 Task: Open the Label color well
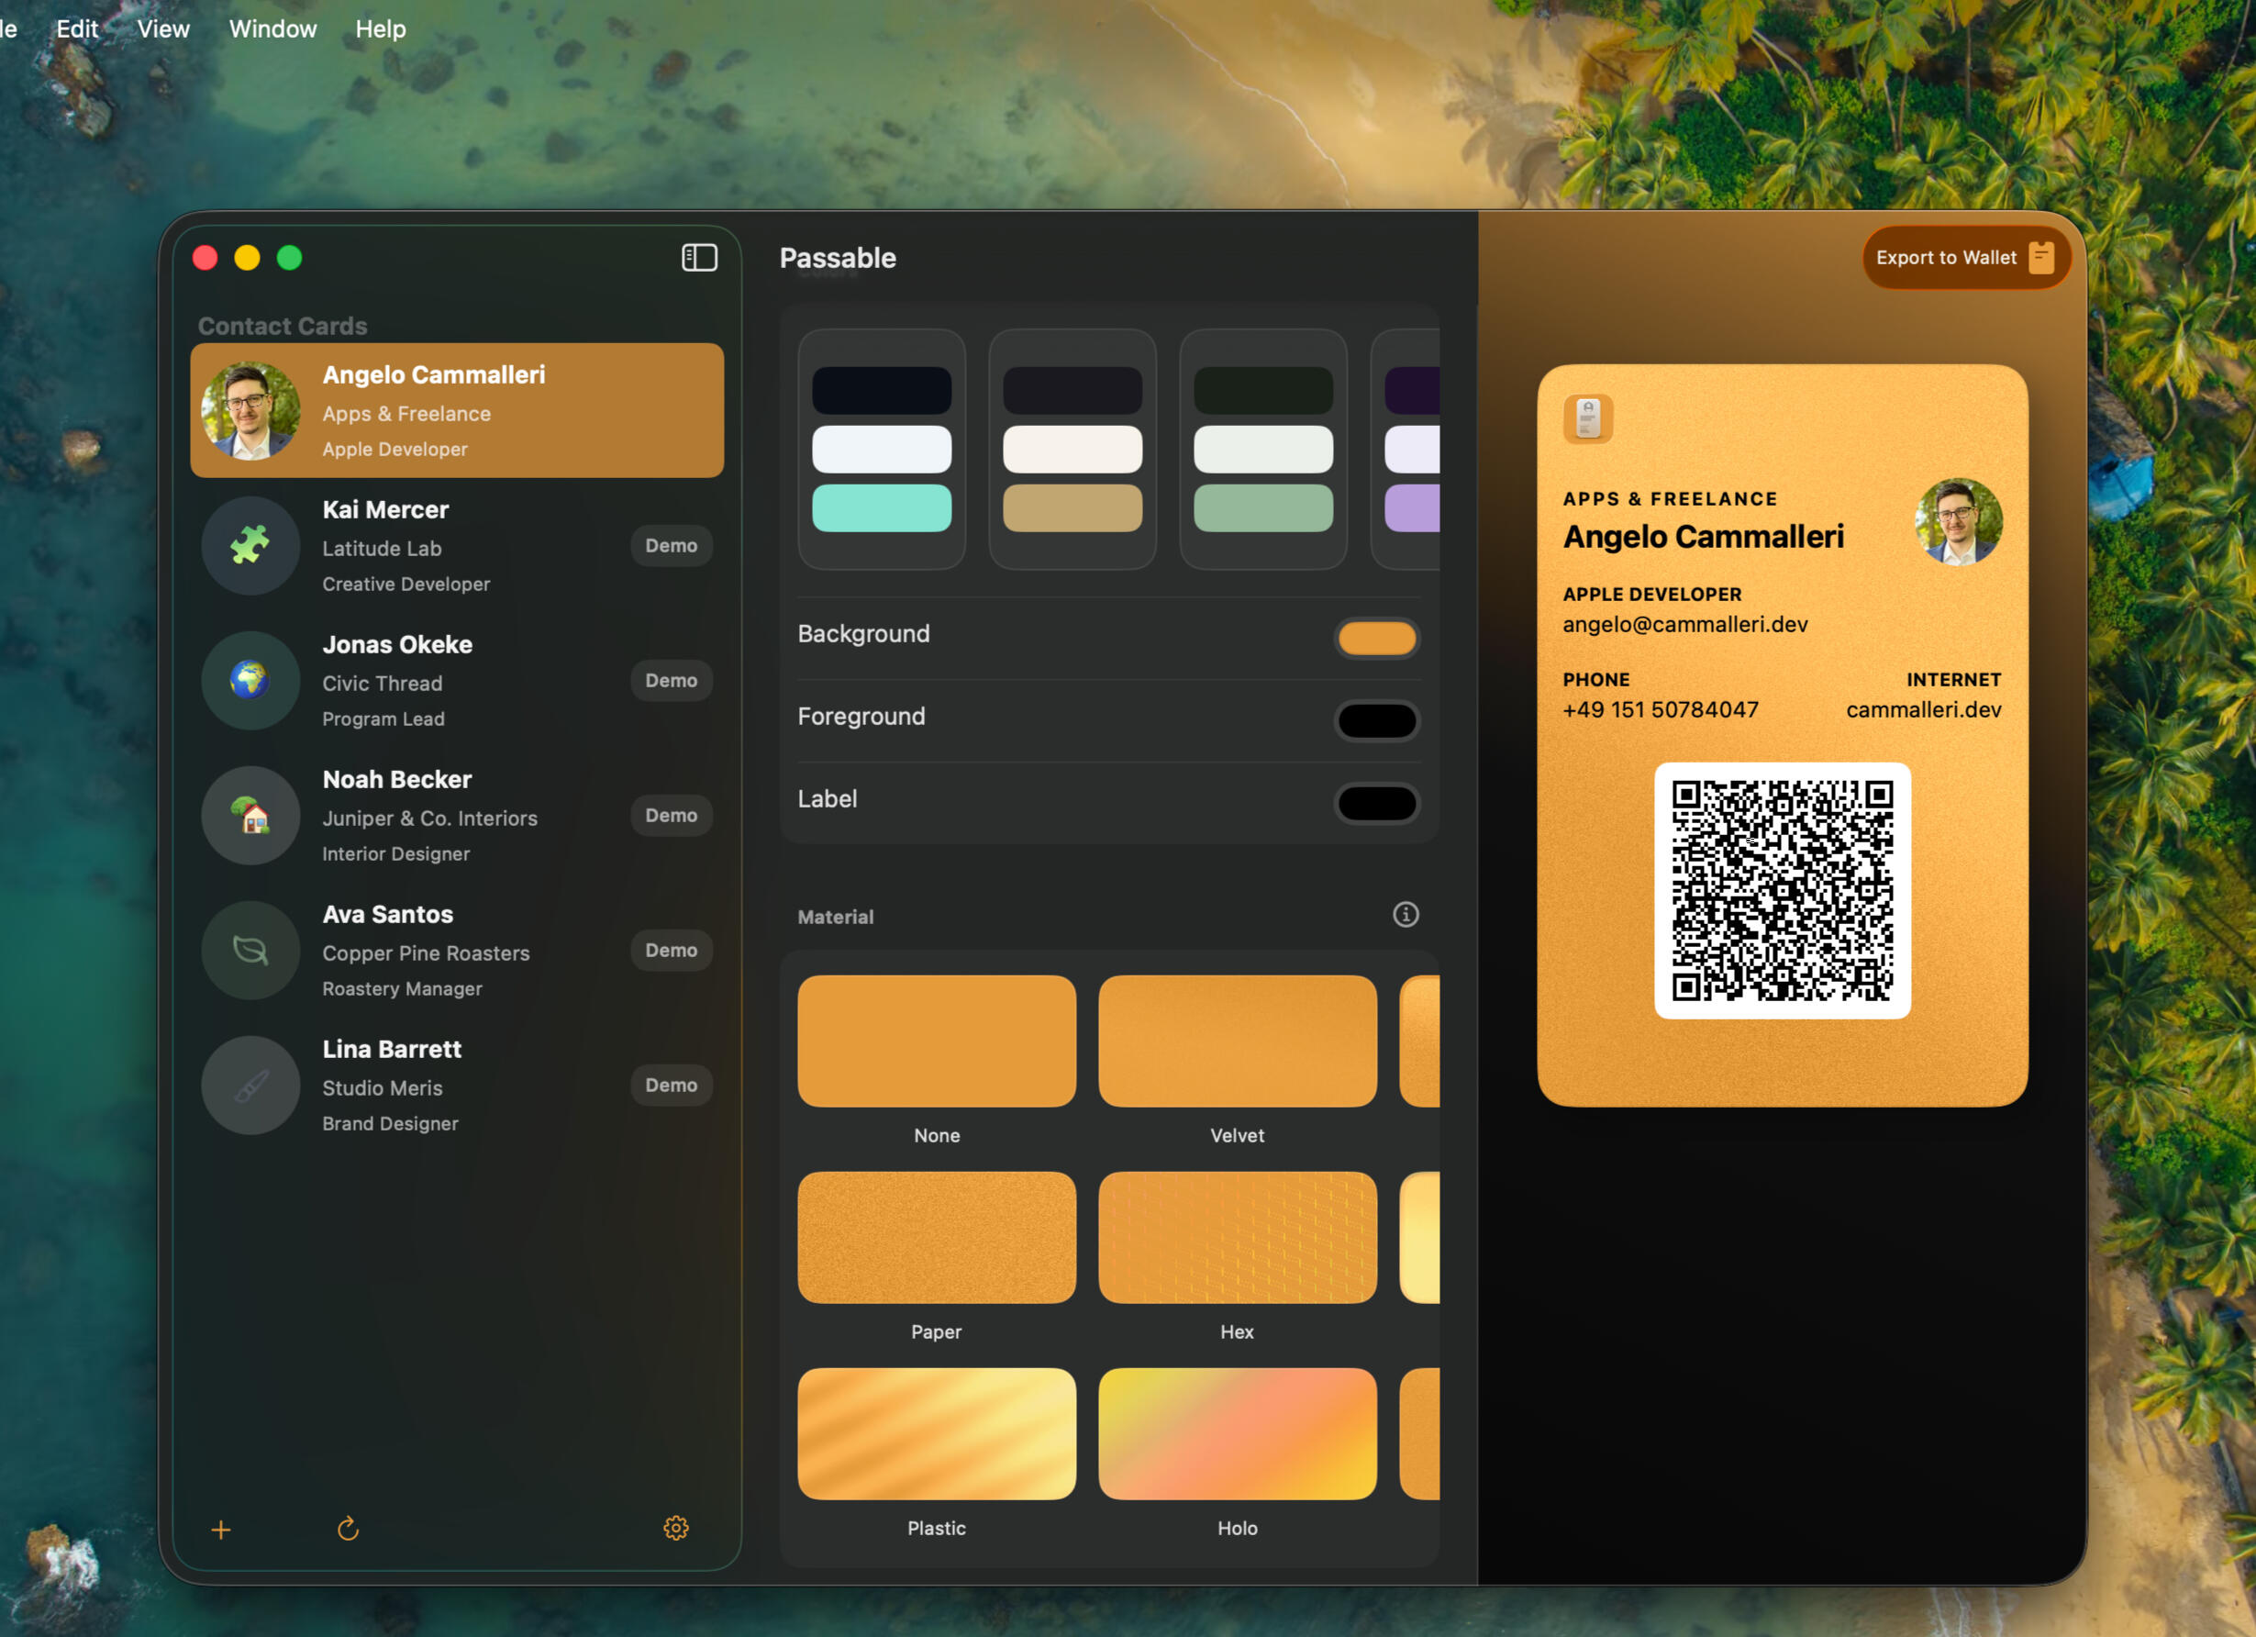(x=1377, y=803)
